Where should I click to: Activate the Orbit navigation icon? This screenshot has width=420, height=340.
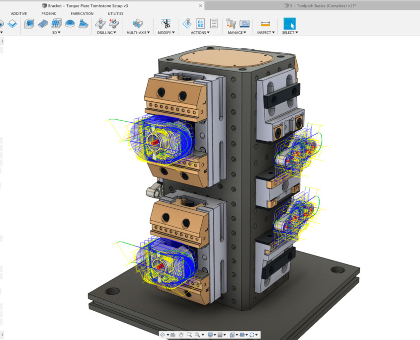pyautogui.click(x=163, y=335)
